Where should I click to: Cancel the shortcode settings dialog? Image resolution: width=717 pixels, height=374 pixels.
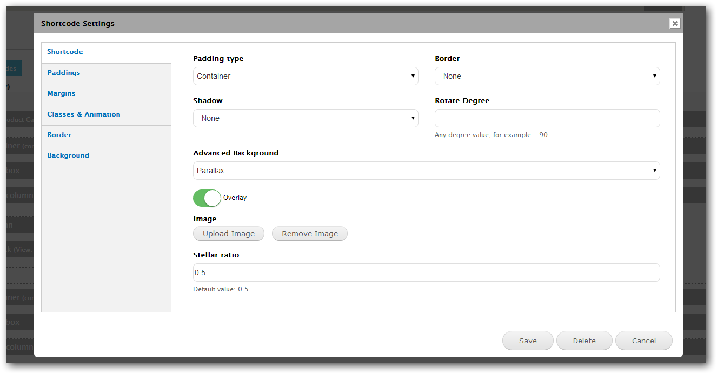[x=643, y=341]
